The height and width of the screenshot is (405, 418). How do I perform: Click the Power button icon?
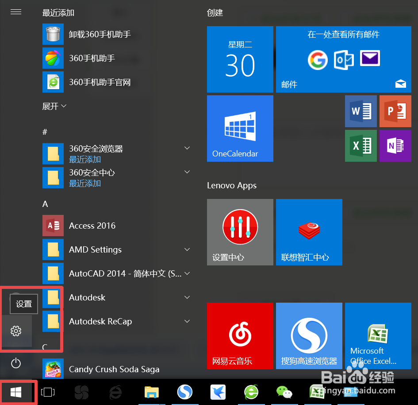pos(16,363)
